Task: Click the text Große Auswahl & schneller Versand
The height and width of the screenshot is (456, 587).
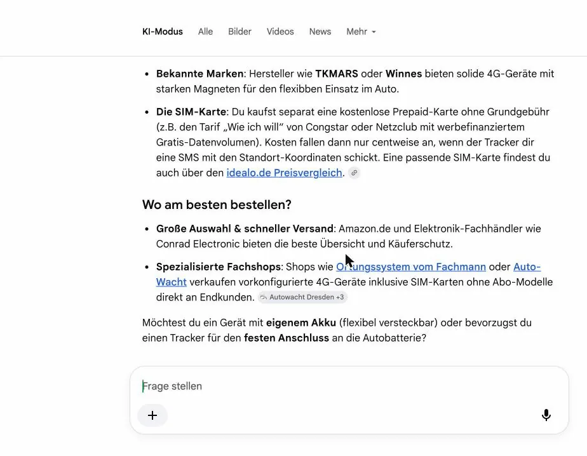Action: coord(245,229)
